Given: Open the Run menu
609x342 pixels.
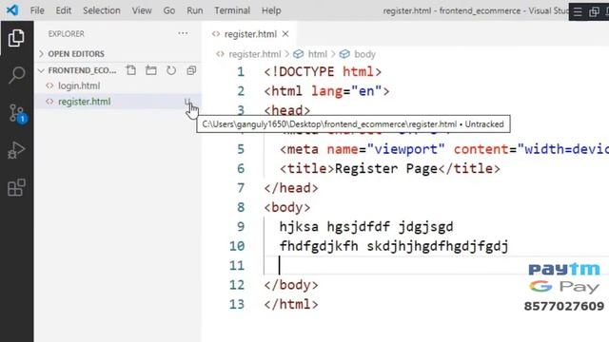Looking at the screenshot, I should (194, 10).
